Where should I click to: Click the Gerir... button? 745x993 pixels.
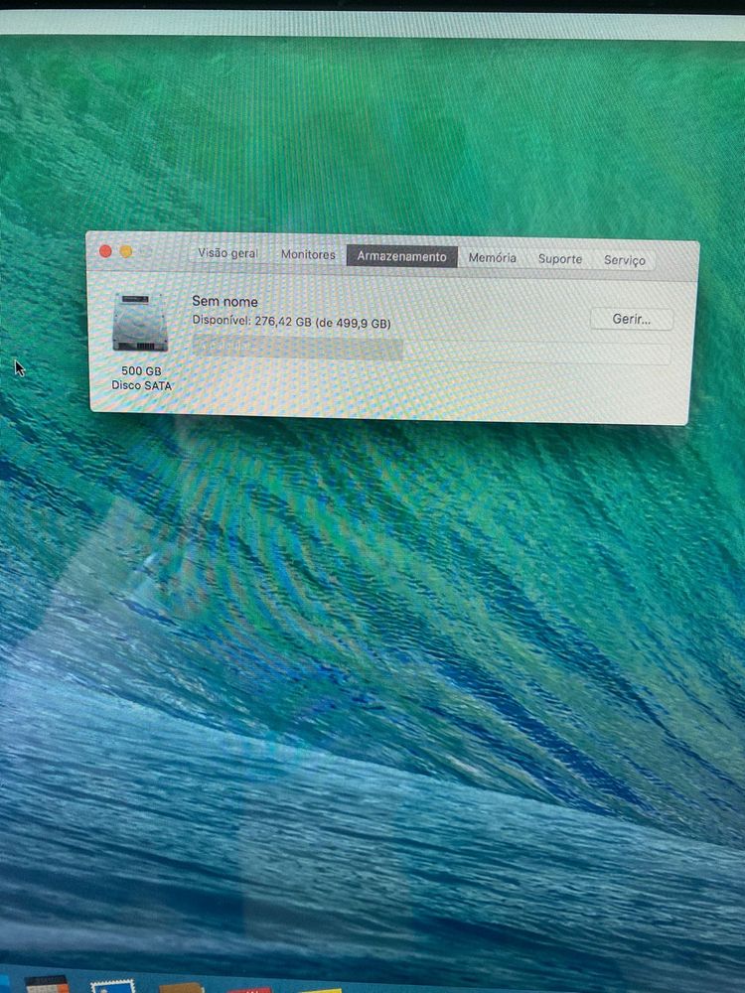tap(631, 319)
